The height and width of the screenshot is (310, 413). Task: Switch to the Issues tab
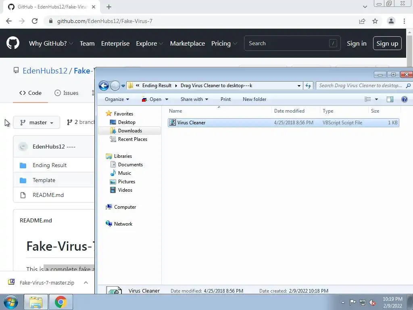click(67, 93)
